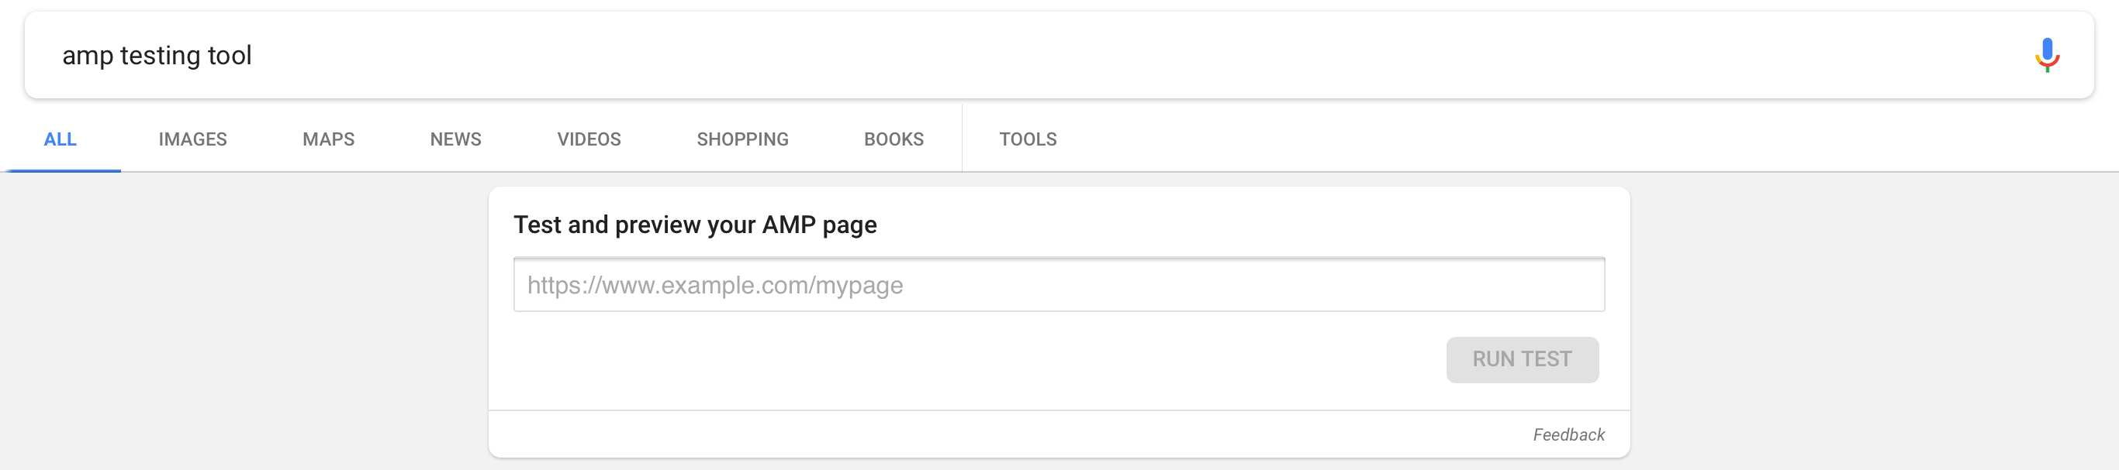Click the 'amp testing tool' search query text

tap(157, 55)
